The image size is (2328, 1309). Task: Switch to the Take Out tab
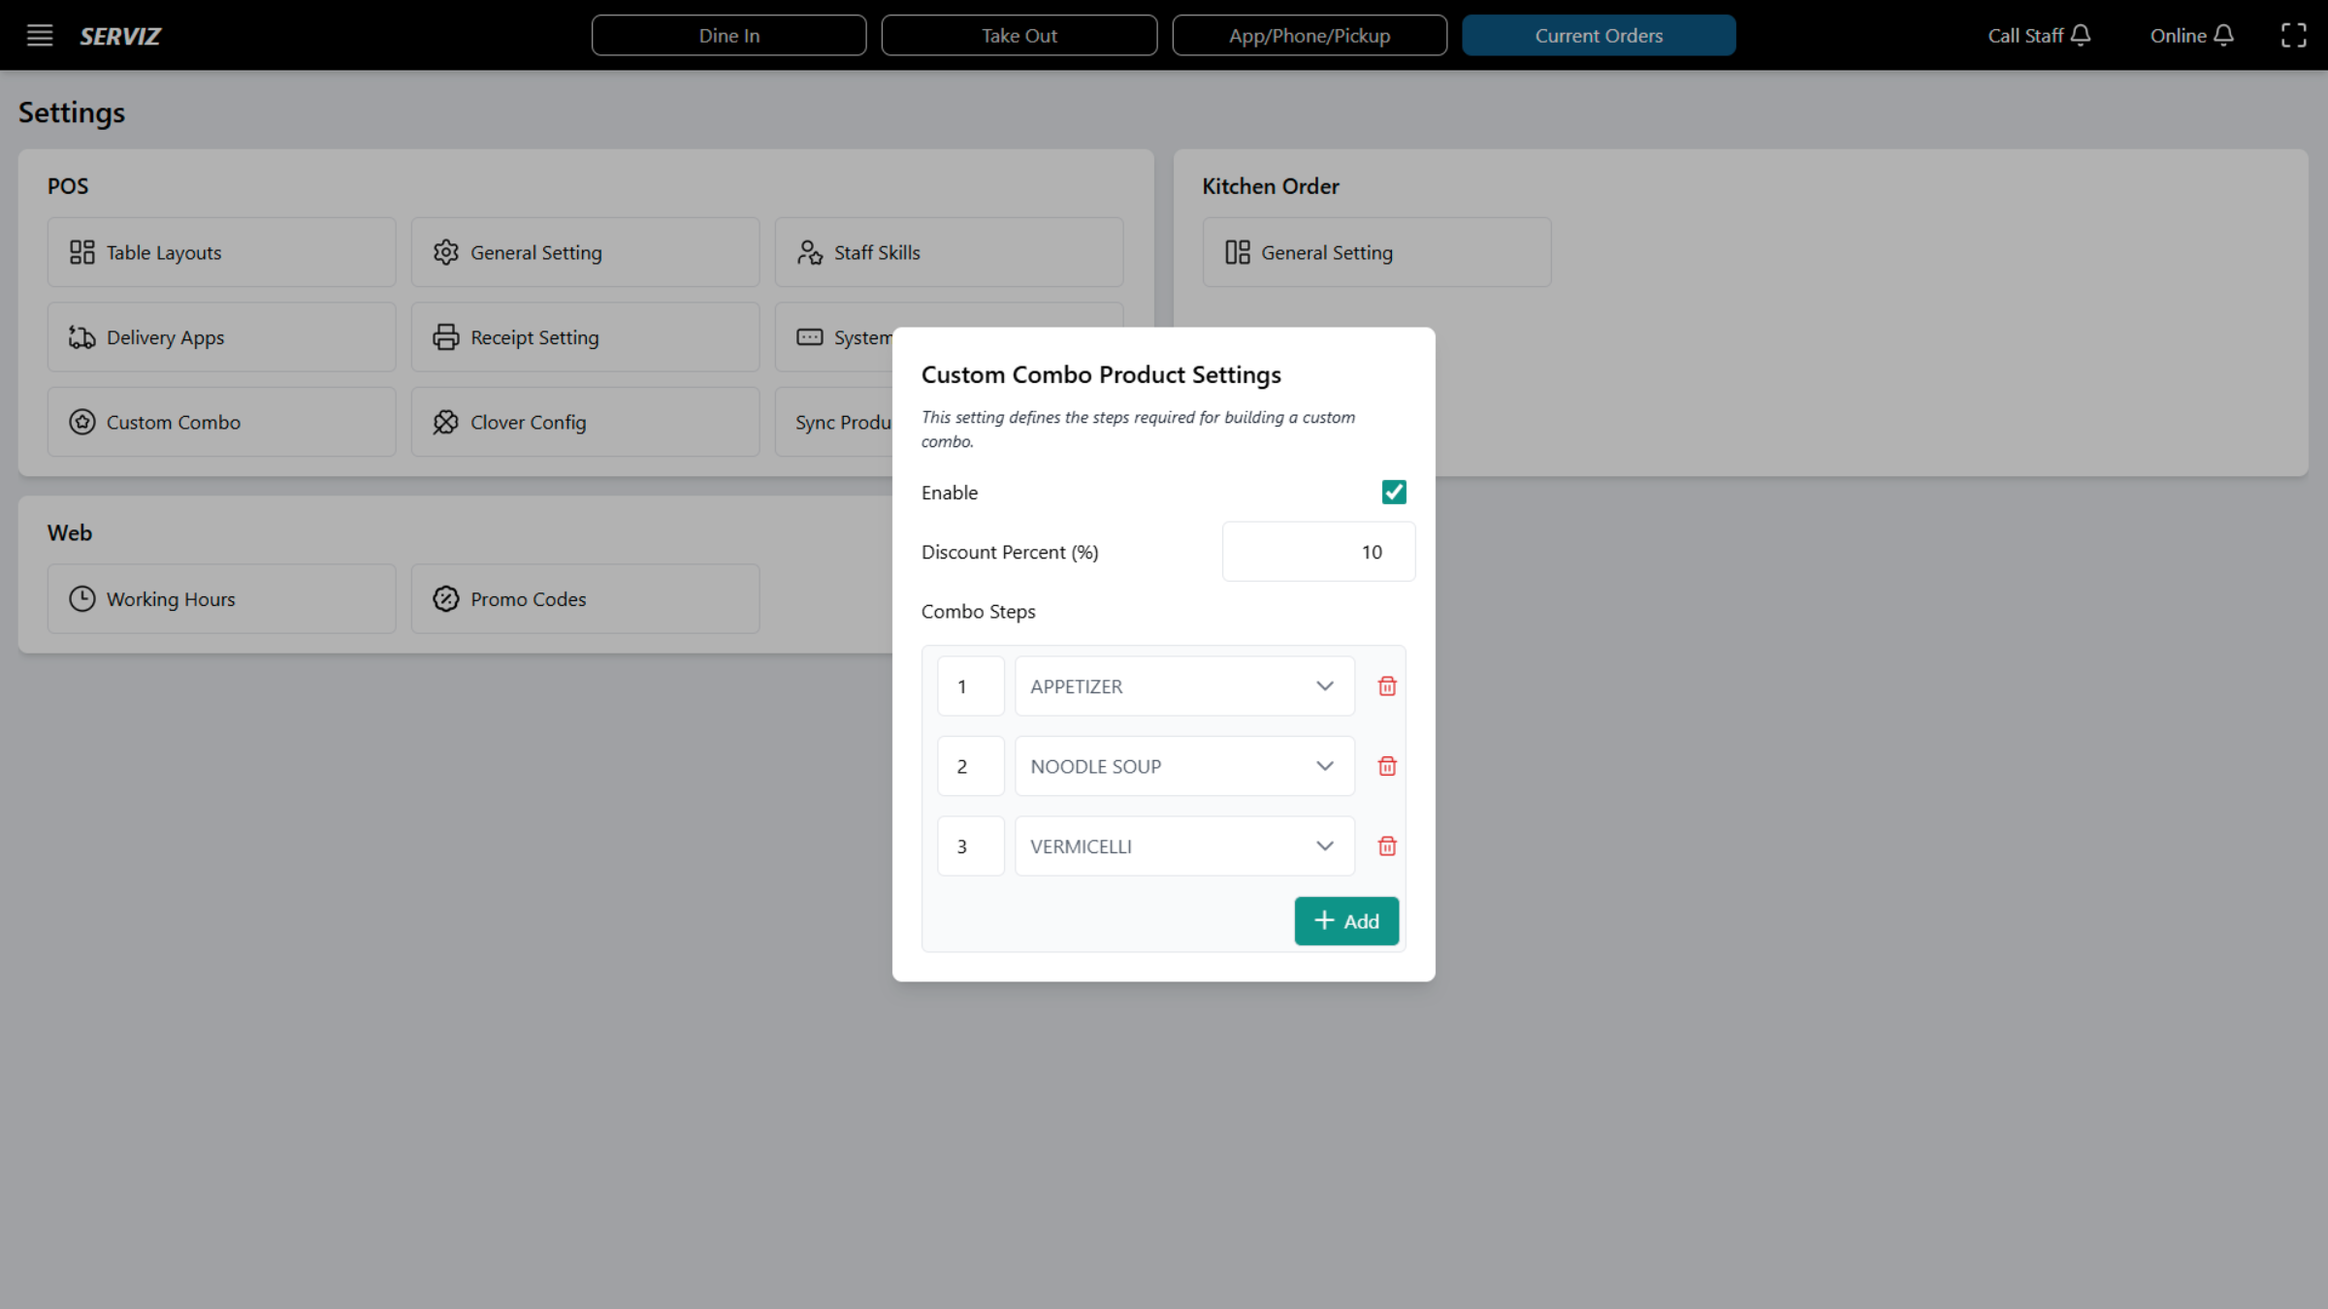click(1018, 36)
